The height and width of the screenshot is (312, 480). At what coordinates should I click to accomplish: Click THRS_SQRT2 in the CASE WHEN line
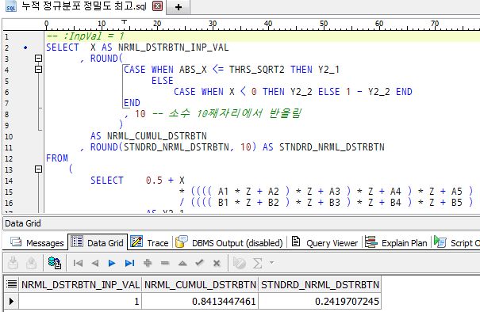coord(257,70)
